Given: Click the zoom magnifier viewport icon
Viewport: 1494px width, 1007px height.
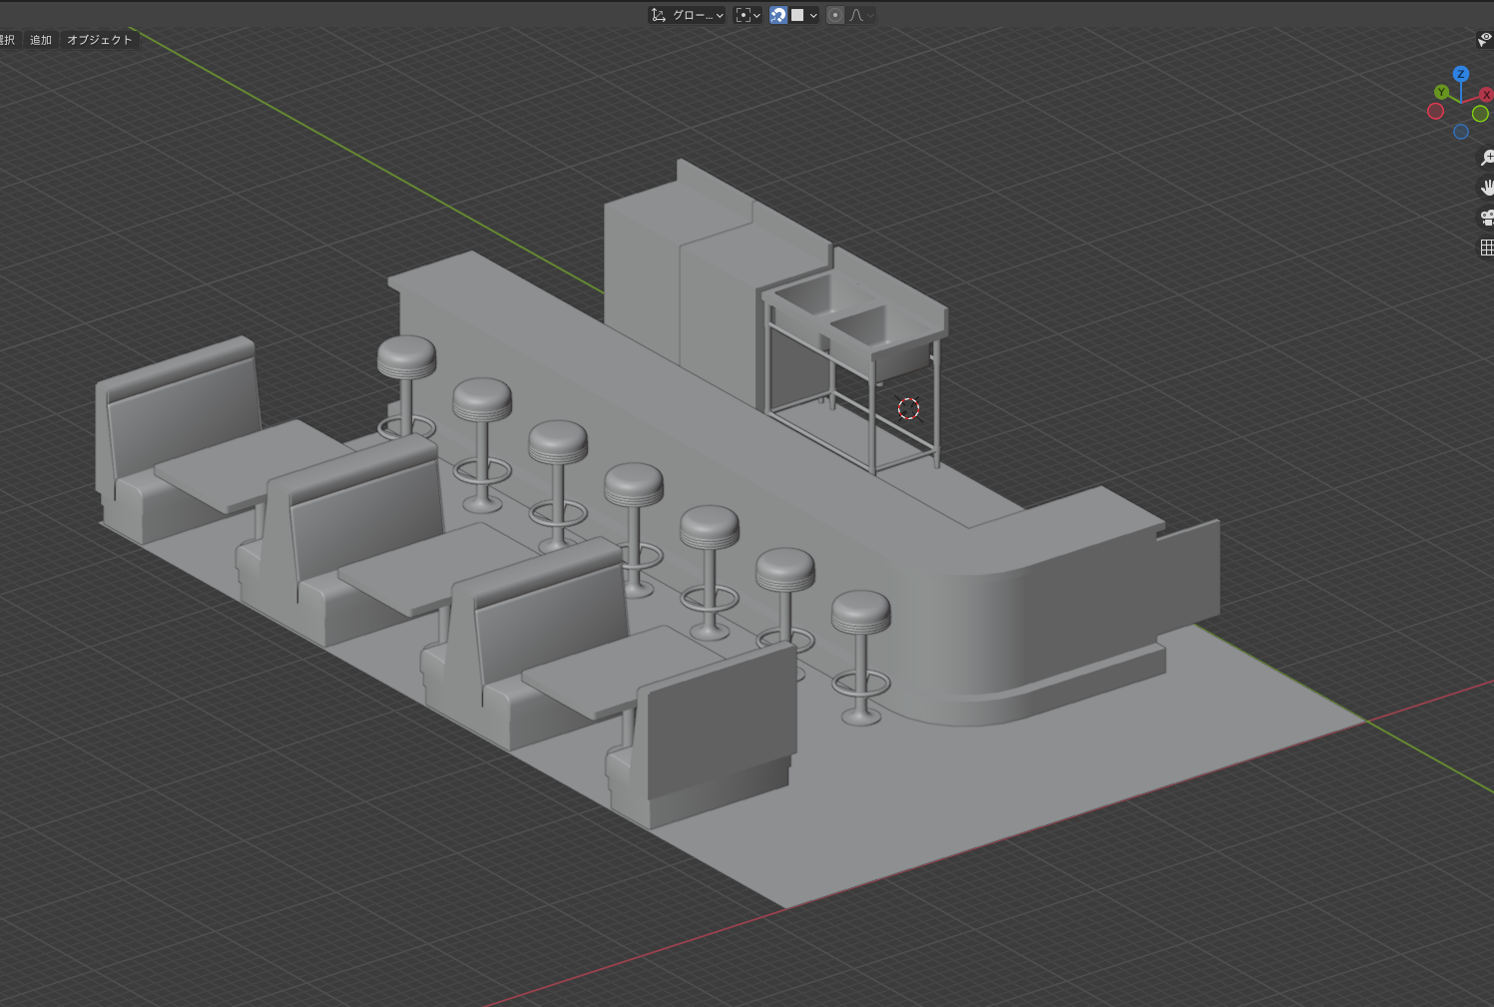Looking at the screenshot, I should click(1486, 158).
